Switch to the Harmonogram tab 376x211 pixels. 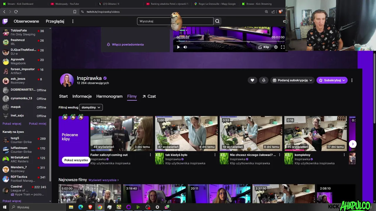coord(109,96)
